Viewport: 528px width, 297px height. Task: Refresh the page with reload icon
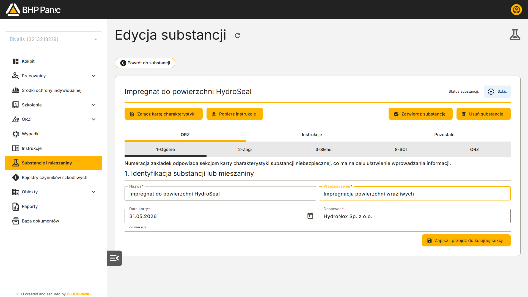[x=237, y=35]
